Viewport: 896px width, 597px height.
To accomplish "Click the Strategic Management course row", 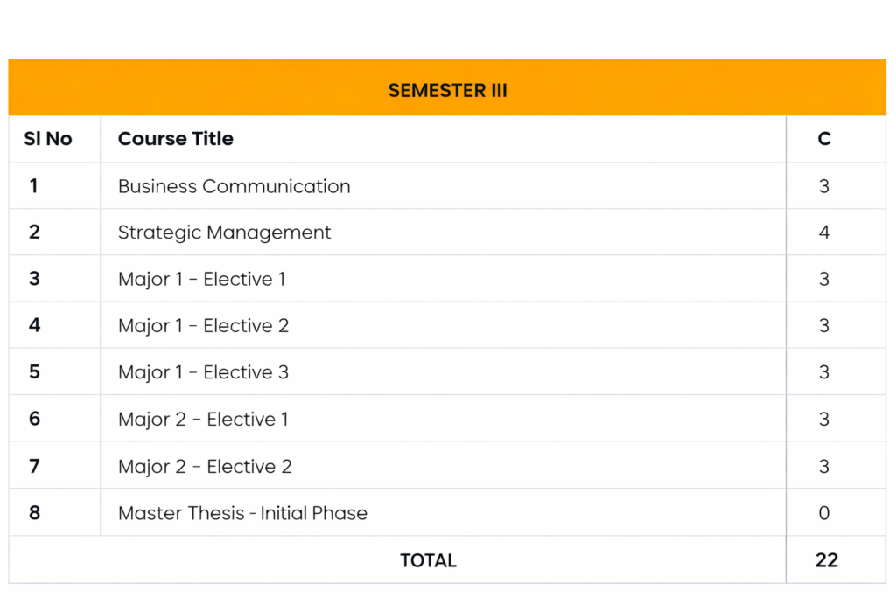I will pos(224,233).
